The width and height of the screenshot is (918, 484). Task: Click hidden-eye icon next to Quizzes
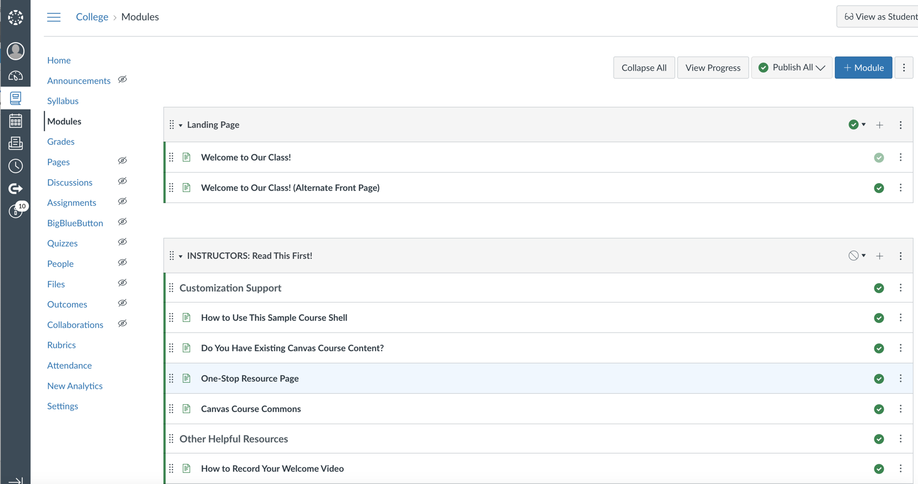[x=122, y=242]
